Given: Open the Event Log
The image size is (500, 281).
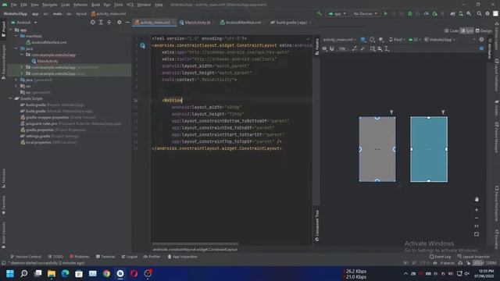Looking at the screenshot, I should (440, 257).
